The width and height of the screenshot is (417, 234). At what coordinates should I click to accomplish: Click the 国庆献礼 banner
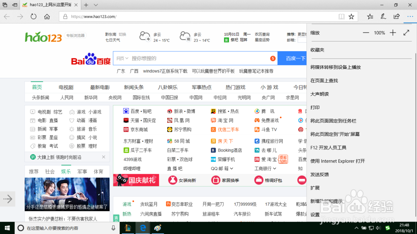coord(136,180)
